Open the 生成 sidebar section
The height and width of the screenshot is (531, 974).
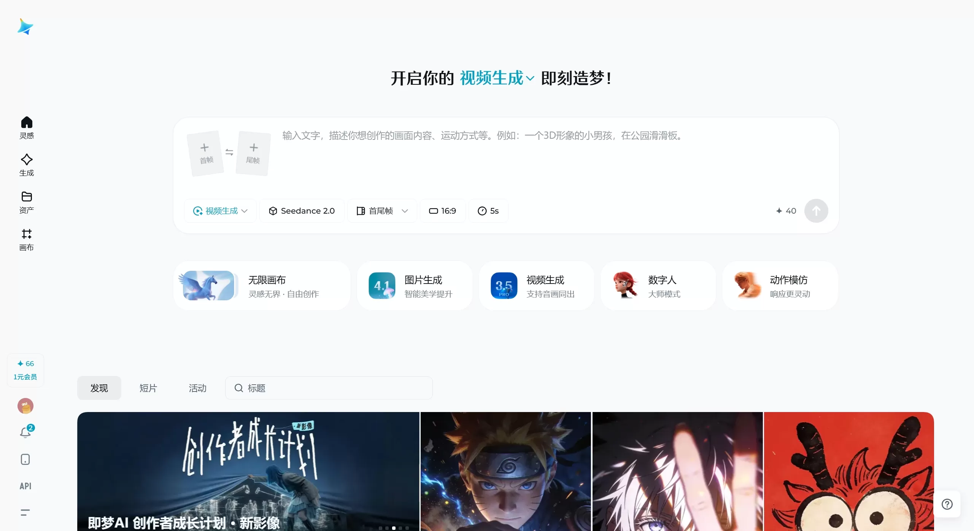pos(27,165)
